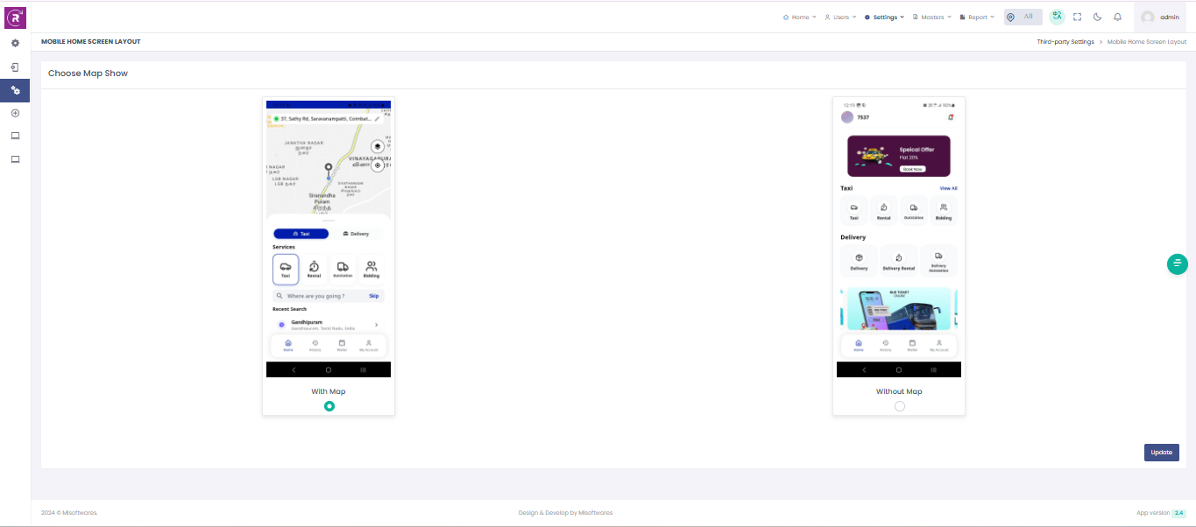1196x527 pixels.
Task: Open the notifications bell
Action: tap(1117, 17)
